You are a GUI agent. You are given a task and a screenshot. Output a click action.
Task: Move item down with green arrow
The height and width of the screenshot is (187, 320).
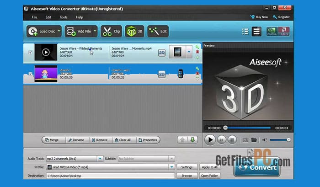click(x=192, y=140)
